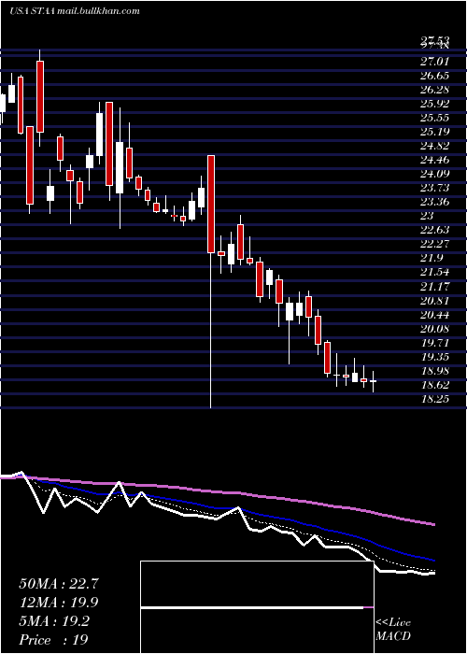This screenshot has height=654, width=467.
Task: Click the 25.55 price label
Action: coord(434,118)
